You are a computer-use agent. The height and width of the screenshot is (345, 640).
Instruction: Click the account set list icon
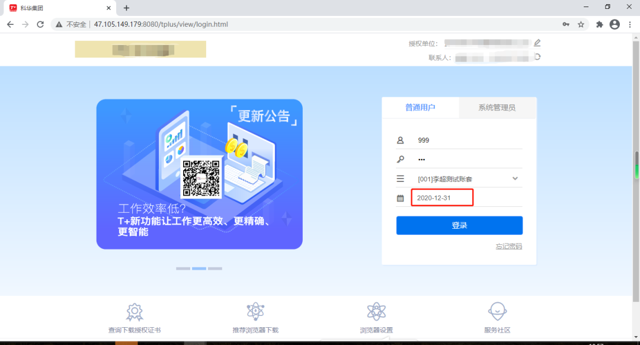point(401,179)
